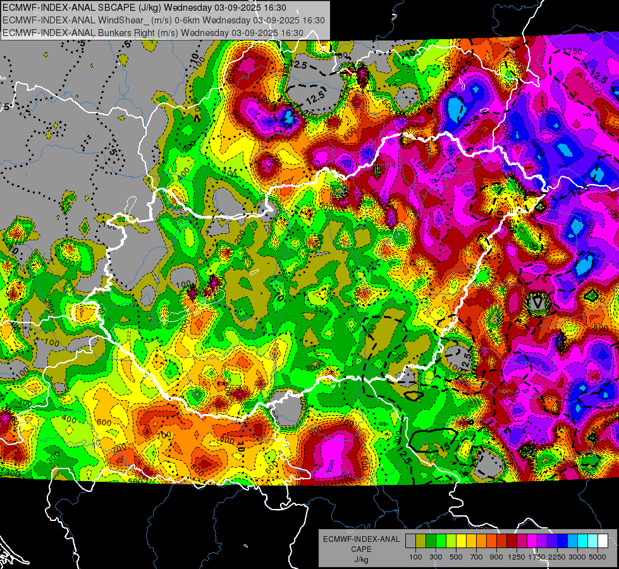Viewport: 619px width, 569px height.
Task: Click the orange swatch right of 700 tick
Action: 481,541
